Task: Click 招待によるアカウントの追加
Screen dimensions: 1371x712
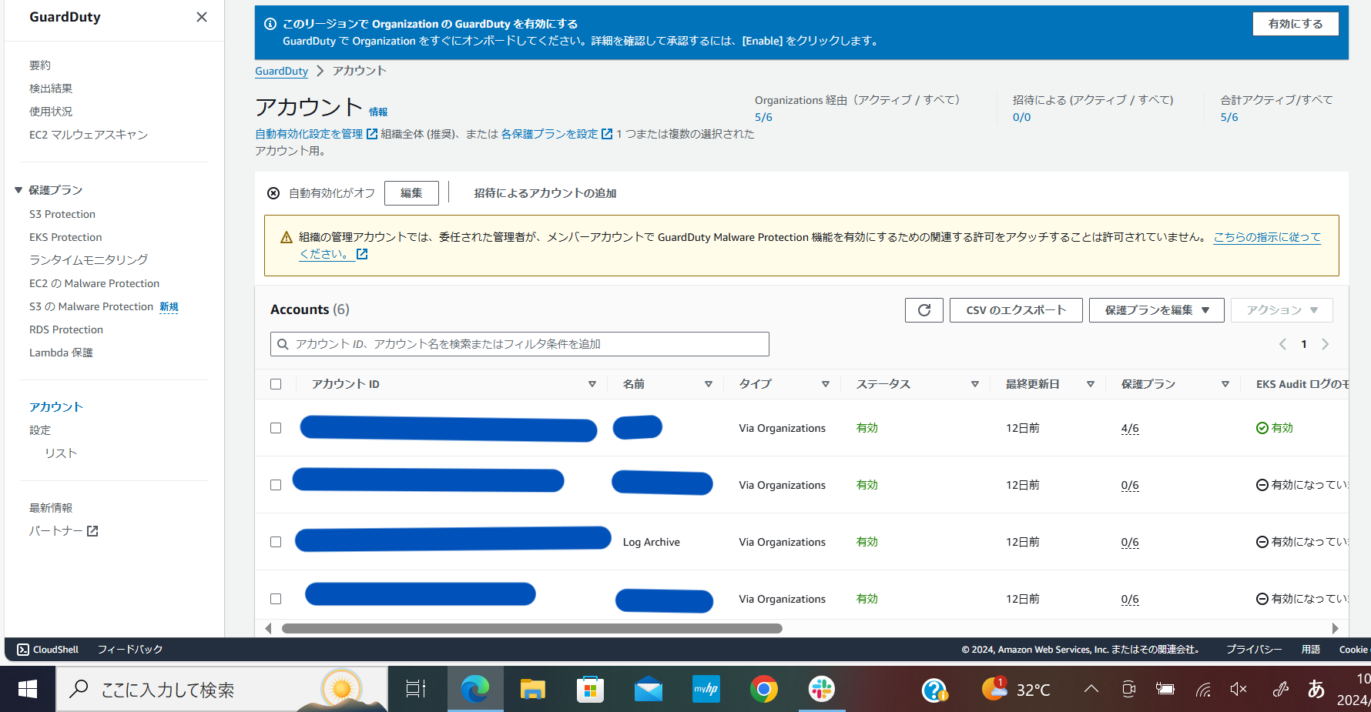Action: coord(545,193)
